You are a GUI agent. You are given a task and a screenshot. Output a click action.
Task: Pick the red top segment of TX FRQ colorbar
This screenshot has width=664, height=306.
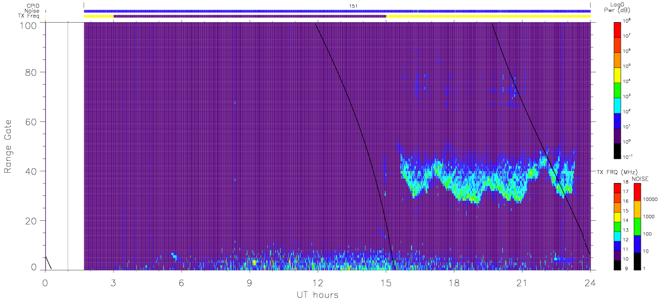click(618, 188)
